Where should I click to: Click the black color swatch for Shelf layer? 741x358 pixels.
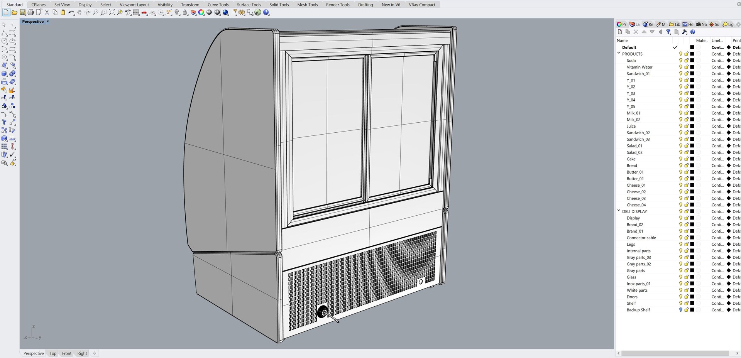coord(692,303)
